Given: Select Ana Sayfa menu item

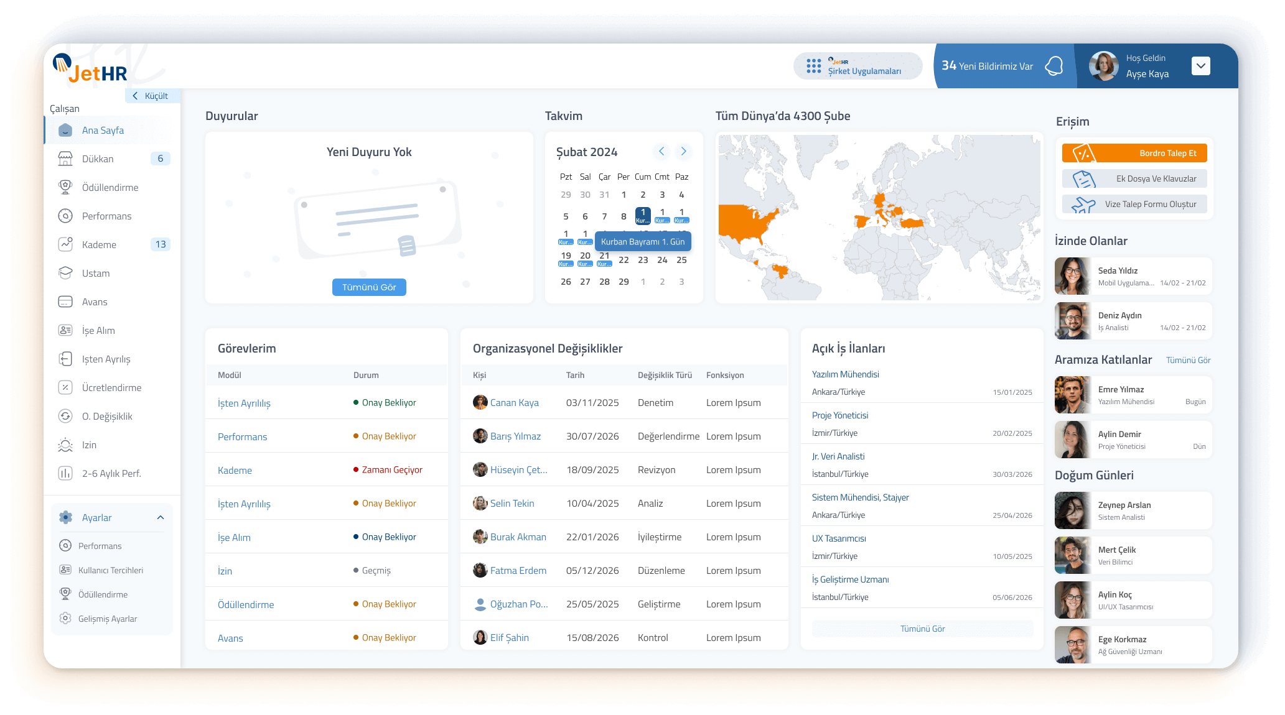Looking at the screenshot, I should point(103,130).
